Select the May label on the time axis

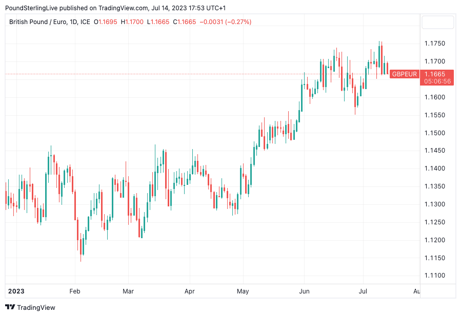click(x=243, y=291)
